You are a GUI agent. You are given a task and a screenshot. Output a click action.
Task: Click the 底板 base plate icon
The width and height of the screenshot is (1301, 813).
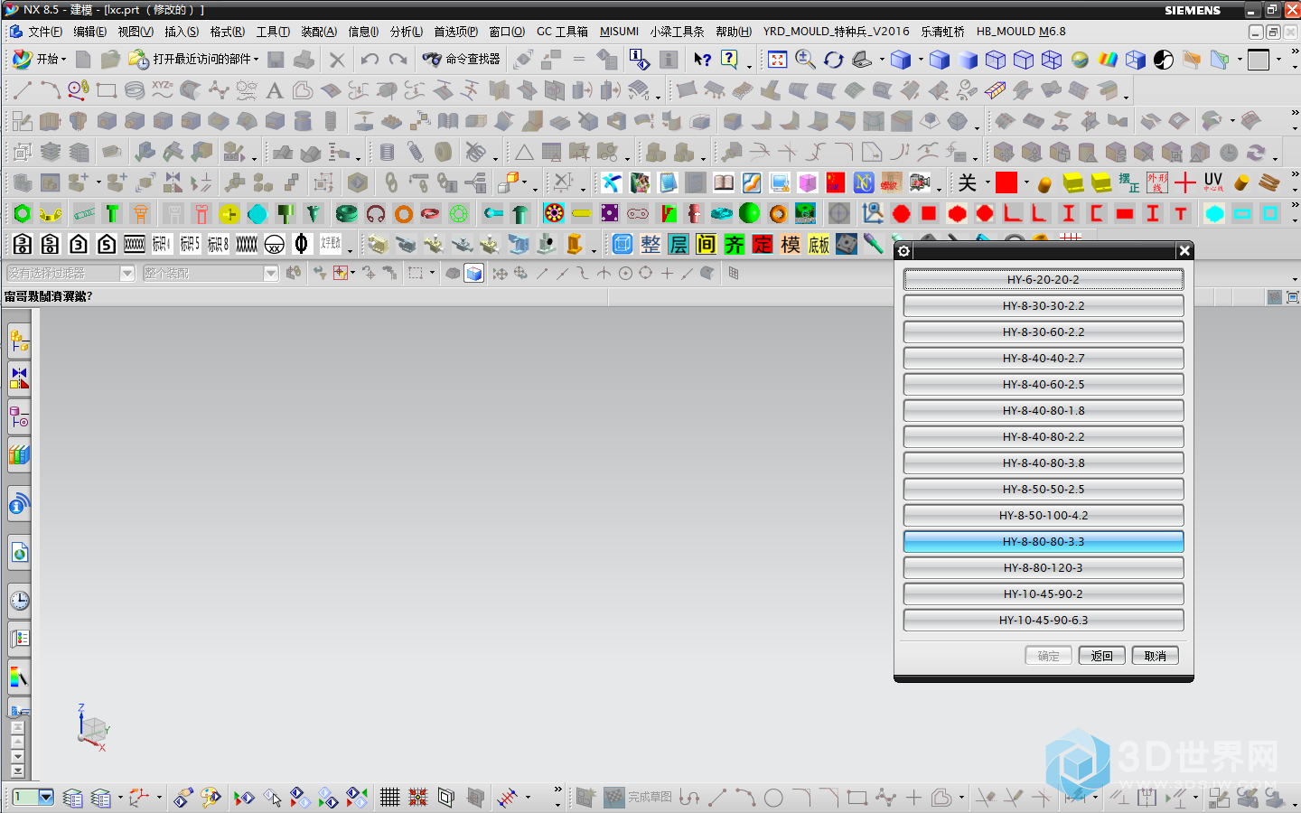[819, 245]
